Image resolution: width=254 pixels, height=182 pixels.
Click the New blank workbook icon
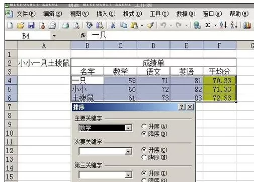pos(10,25)
